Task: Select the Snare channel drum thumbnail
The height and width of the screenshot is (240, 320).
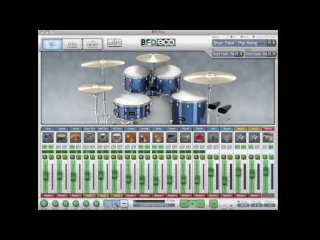Action: tap(61, 137)
